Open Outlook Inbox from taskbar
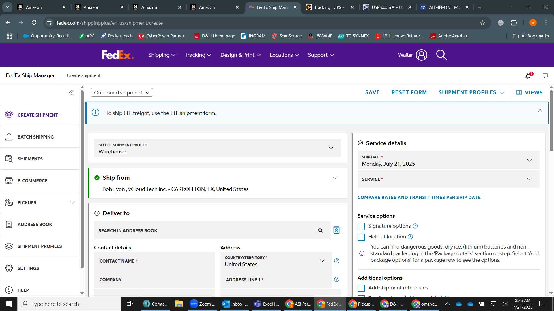 235,304
